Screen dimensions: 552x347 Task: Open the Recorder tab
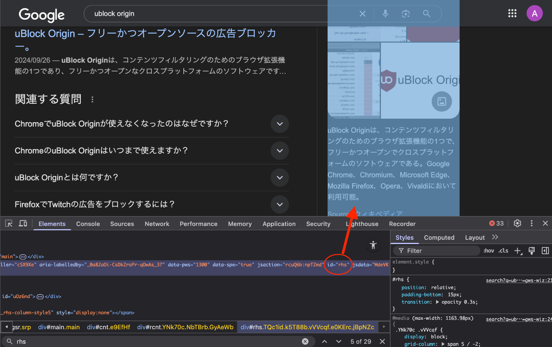tap(402, 224)
